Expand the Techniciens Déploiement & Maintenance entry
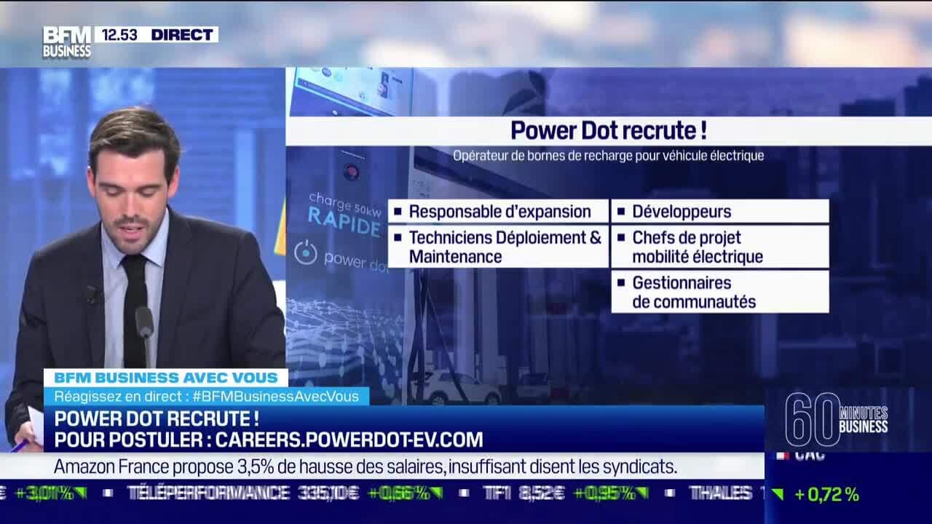The width and height of the screenshot is (932, 524). point(499,247)
